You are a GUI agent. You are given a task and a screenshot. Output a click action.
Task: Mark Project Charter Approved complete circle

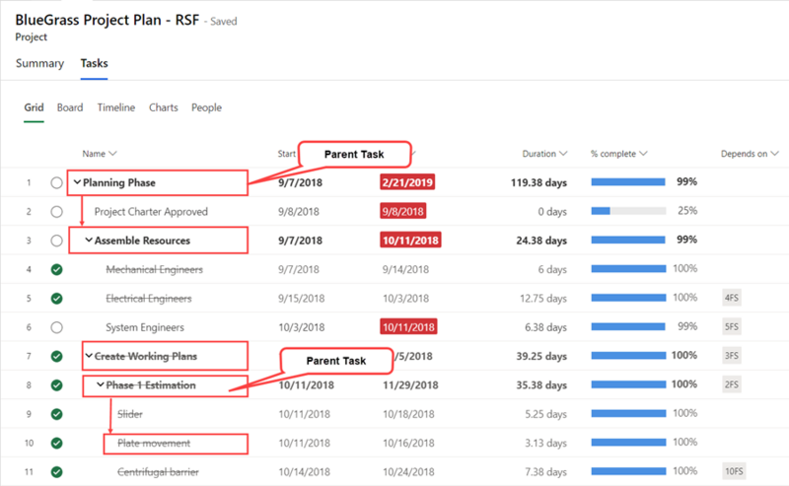tap(57, 212)
